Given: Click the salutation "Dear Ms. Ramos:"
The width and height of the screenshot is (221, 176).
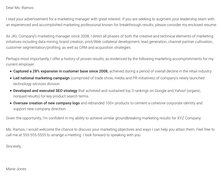Looking at the screenshot, I should point(20,8).
